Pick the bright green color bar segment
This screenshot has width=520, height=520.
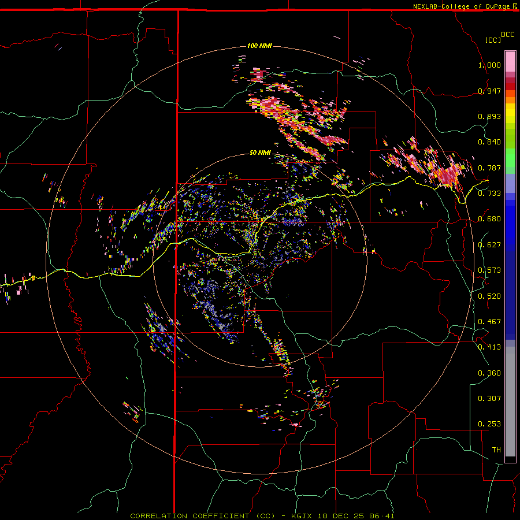(510, 158)
